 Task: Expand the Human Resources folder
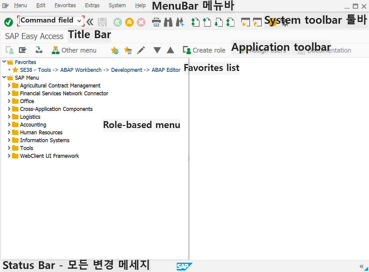[9, 132]
